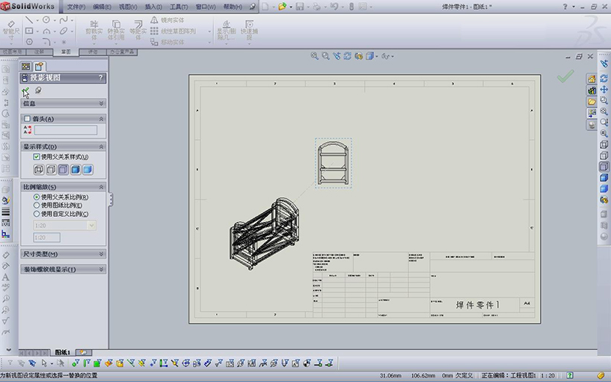Open the 视图(V) menu
This screenshot has height=382, width=611.
pos(128,7)
